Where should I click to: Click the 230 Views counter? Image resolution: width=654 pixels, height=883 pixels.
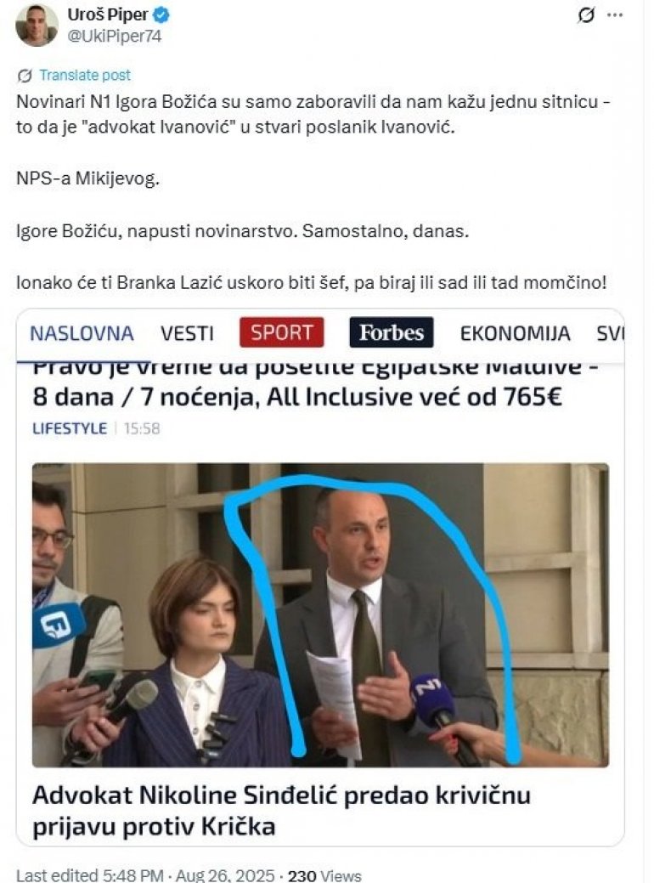(x=324, y=875)
